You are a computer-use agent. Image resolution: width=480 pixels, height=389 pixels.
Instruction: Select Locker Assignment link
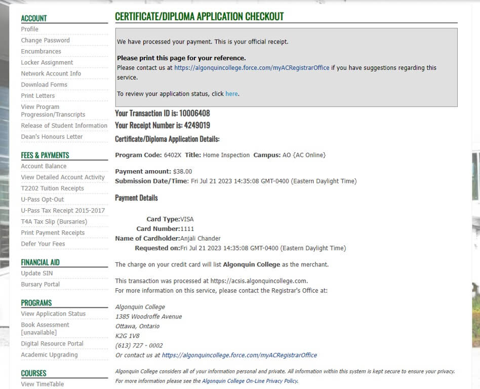[x=47, y=63]
